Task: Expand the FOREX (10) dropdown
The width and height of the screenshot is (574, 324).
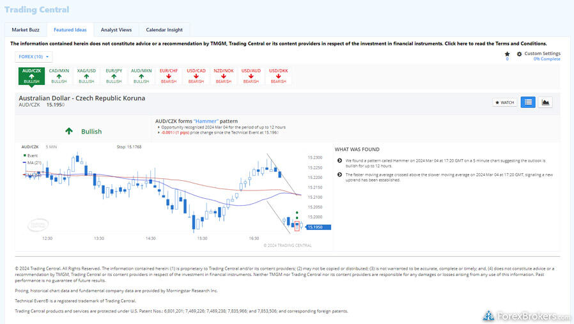Action: (33, 57)
